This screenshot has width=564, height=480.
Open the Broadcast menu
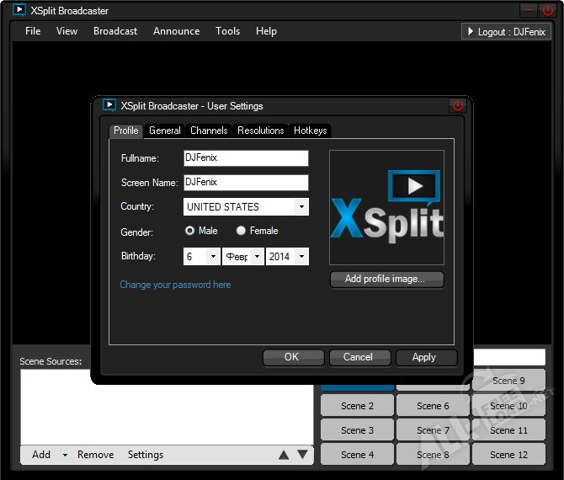pos(115,31)
